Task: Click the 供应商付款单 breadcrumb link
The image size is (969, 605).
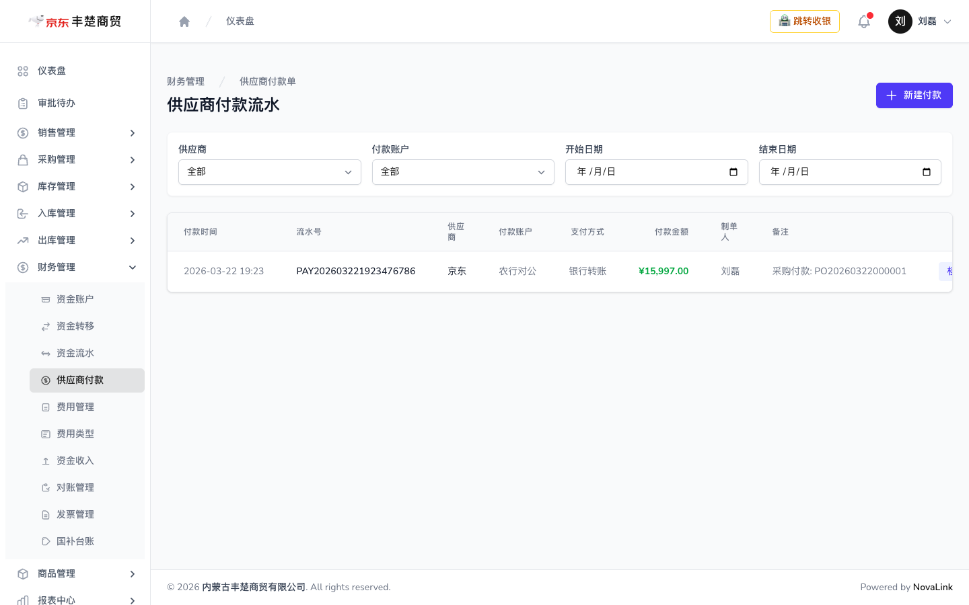Action: pos(268,81)
